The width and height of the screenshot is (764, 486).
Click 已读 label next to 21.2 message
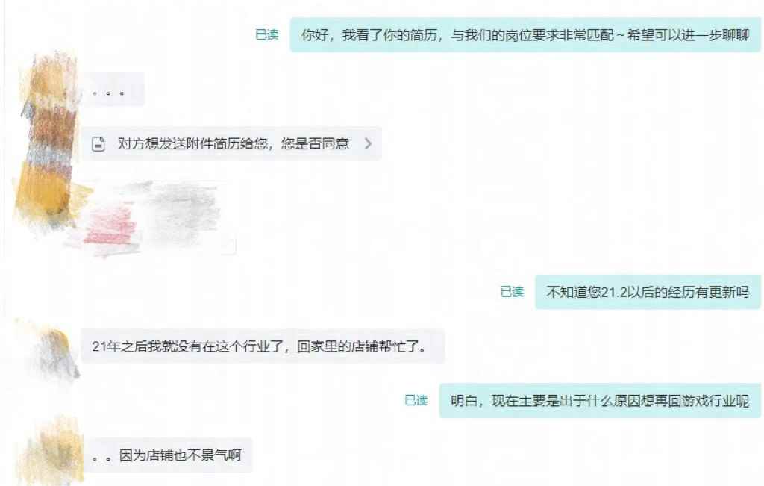tap(512, 291)
